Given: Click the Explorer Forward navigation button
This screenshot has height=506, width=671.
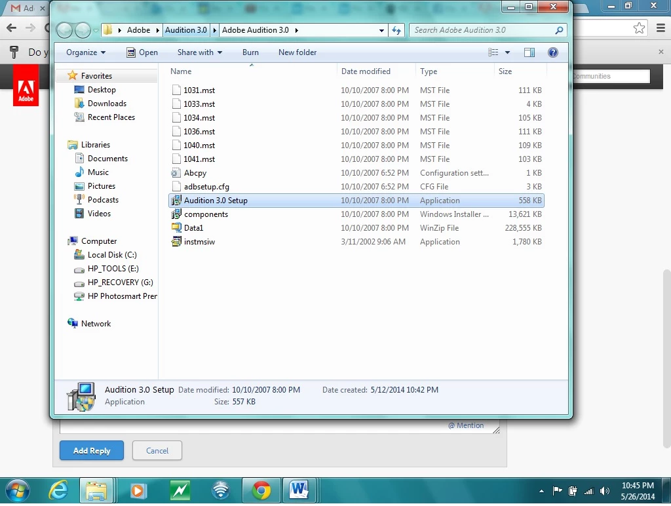Looking at the screenshot, I should point(83,30).
